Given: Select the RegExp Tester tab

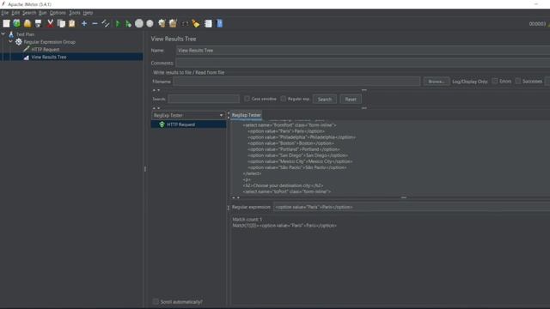Looking at the screenshot, I should coord(247,115).
